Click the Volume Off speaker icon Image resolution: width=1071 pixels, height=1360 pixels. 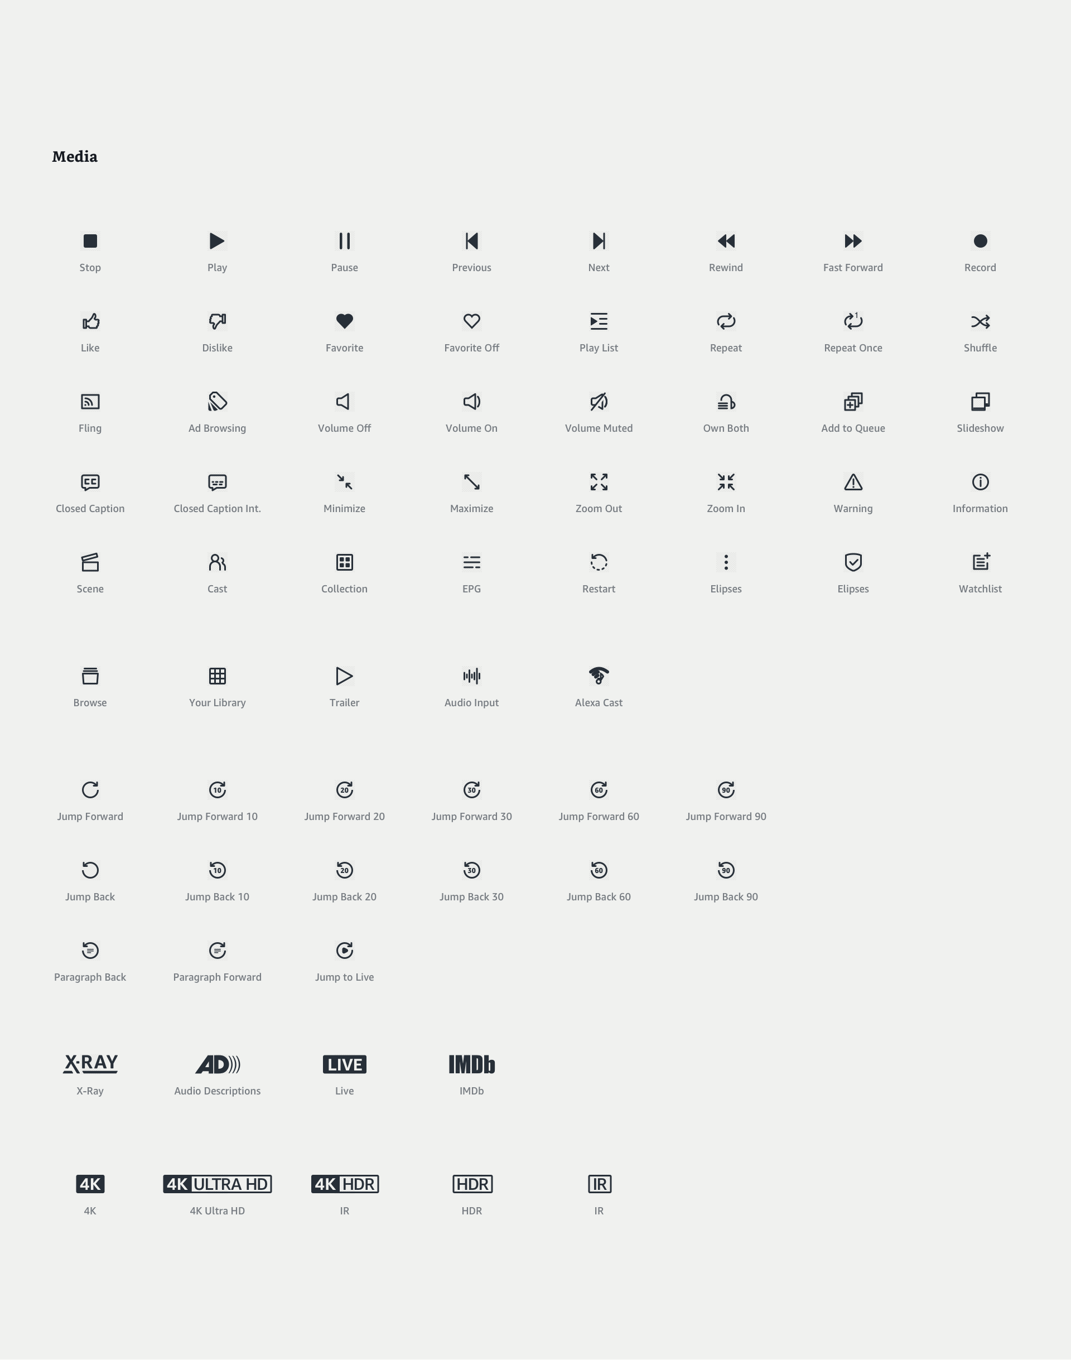pos(343,401)
